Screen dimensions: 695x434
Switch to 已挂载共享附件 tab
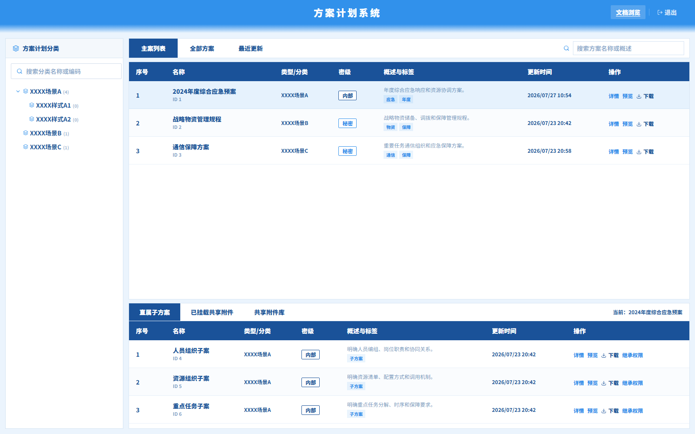click(212, 312)
